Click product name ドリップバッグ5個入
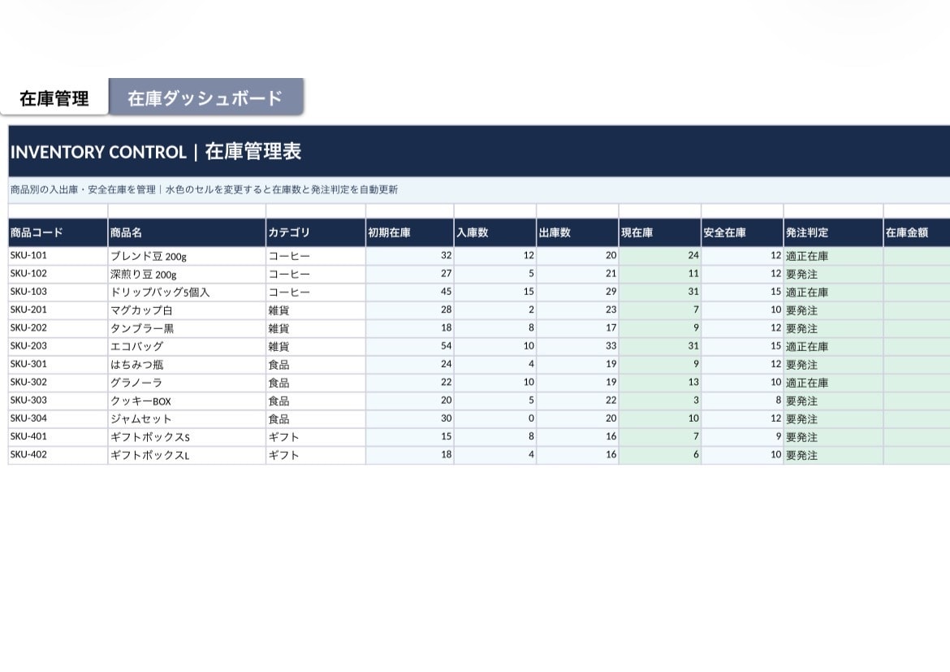The height and width of the screenshot is (672, 950). click(187, 293)
